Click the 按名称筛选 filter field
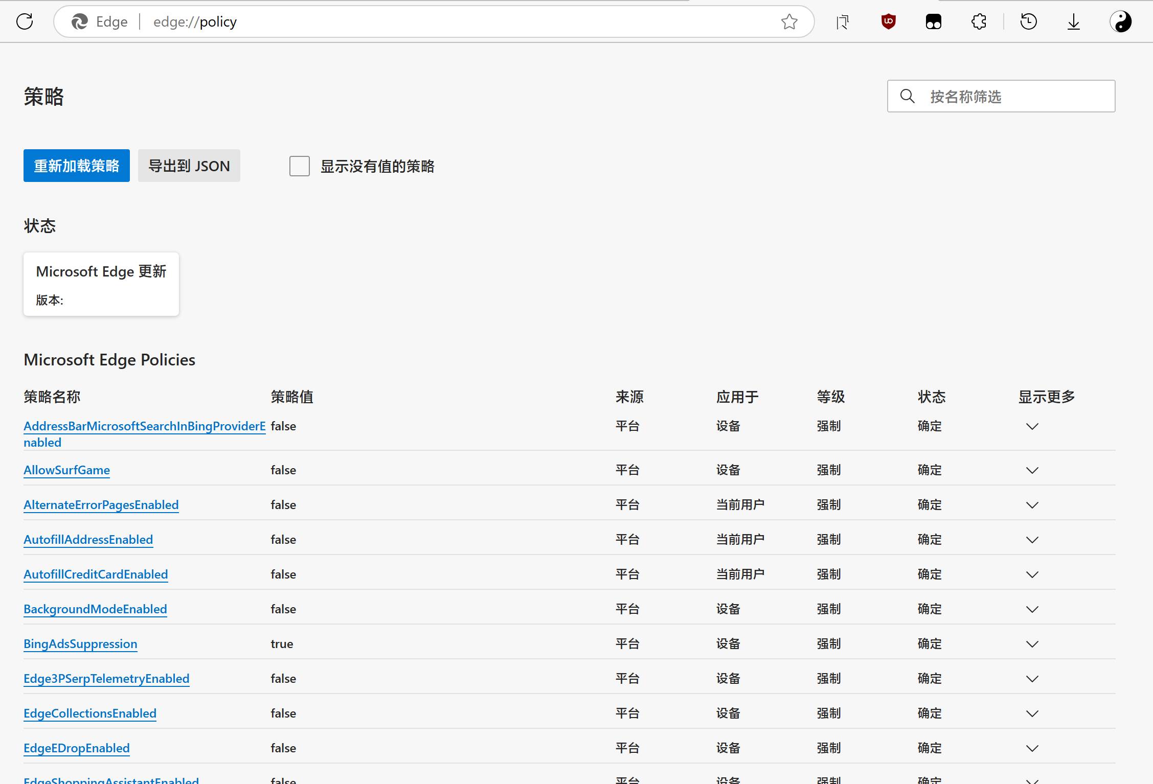The width and height of the screenshot is (1153, 784). click(1001, 96)
